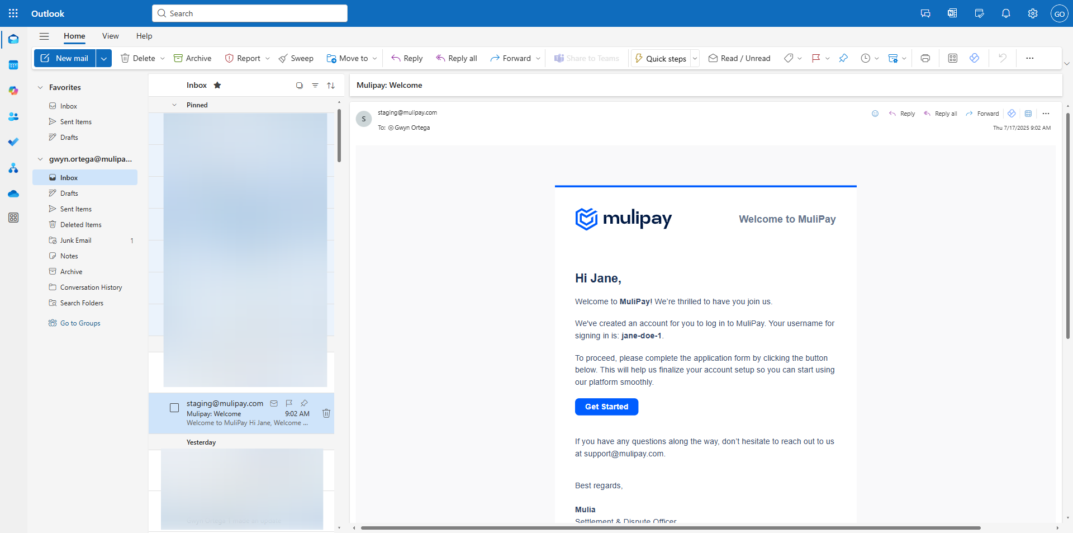Open the snooze clock icon in ribbon
Viewport: 1073px width, 533px height.
(x=865, y=58)
